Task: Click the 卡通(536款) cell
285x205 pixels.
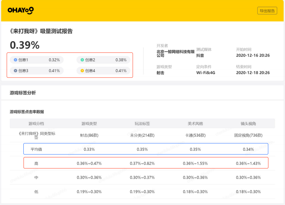Action: click(195, 135)
